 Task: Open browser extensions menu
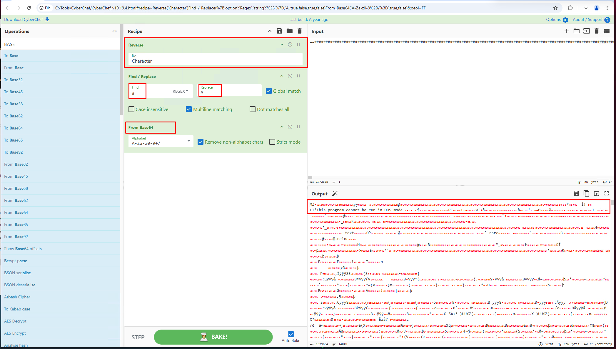[570, 8]
